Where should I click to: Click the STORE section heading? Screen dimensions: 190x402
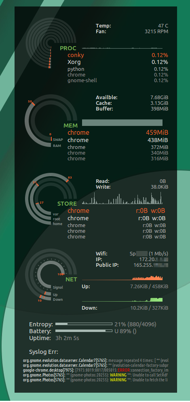(x=67, y=204)
